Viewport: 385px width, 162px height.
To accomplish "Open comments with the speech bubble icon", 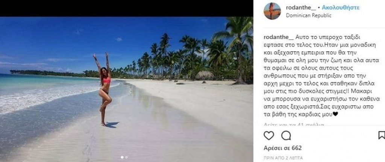I will pyautogui.click(x=286, y=135).
